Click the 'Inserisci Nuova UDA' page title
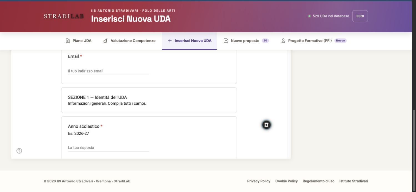416x192 pixels. (131, 19)
